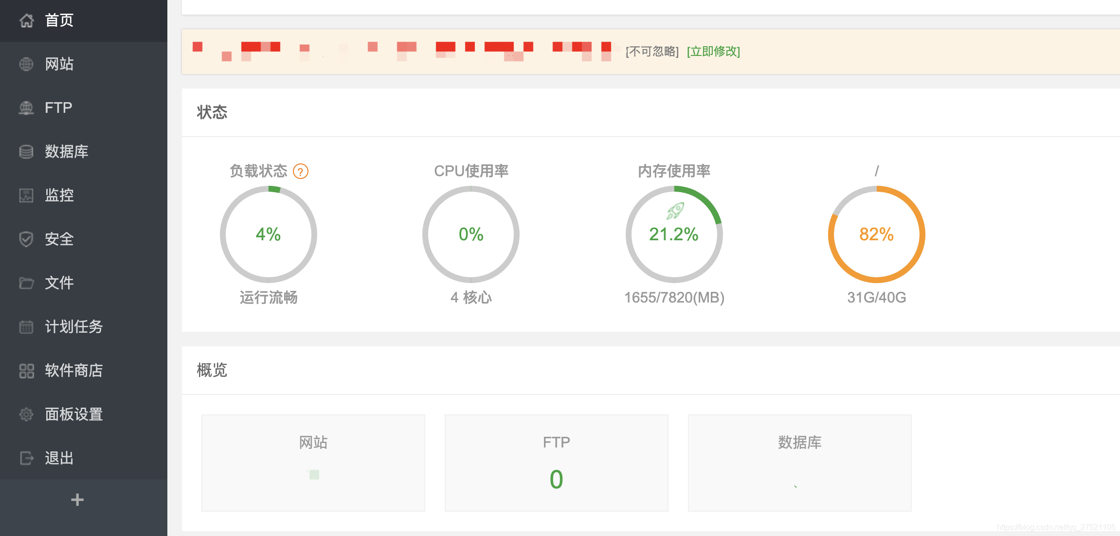Click the calendar icon for 计划任务
The image size is (1120, 536).
26,327
